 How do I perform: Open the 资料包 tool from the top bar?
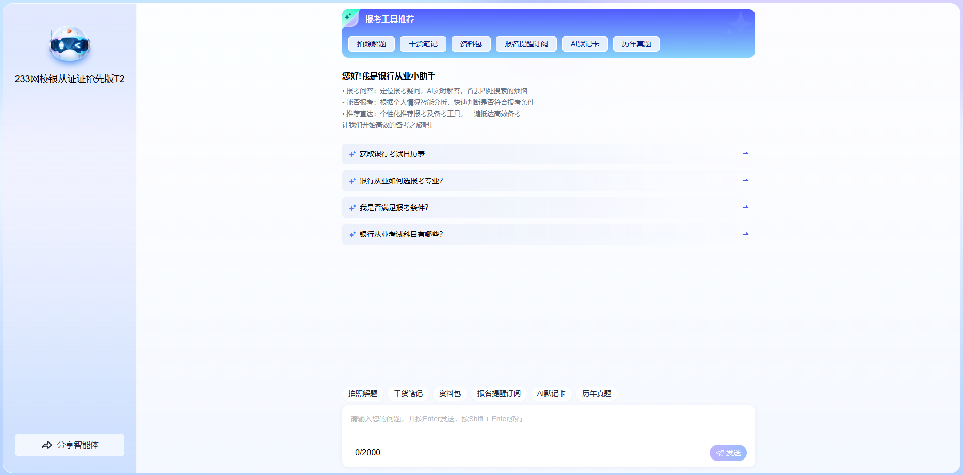(x=471, y=43)
